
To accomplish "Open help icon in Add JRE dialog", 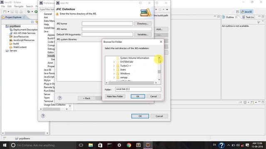I will coord(60,98).
